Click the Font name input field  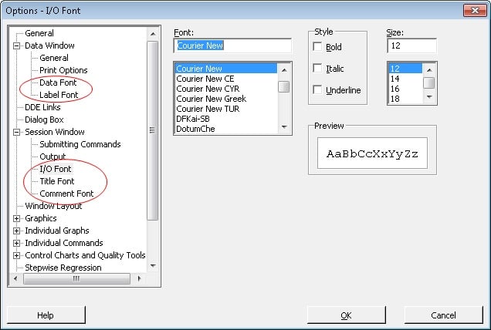tap(232, 45)
